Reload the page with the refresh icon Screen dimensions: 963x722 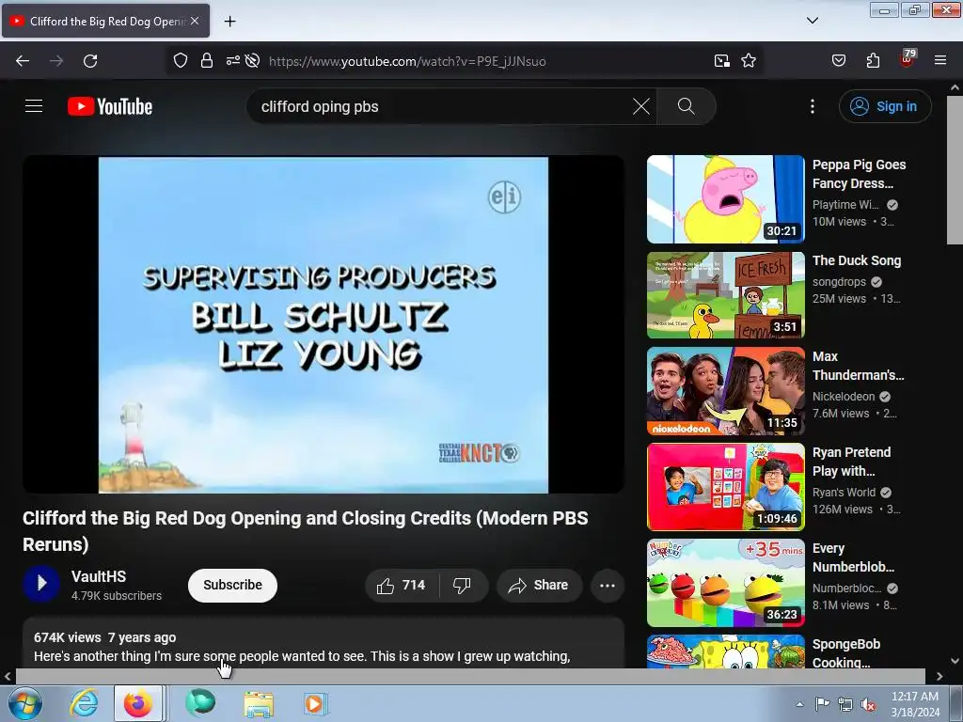(90, 61)
